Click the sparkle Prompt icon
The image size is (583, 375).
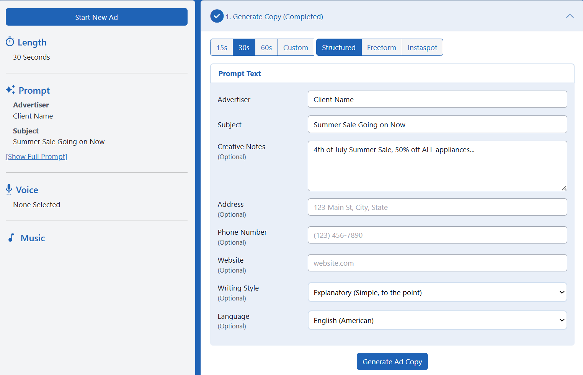click(10, 90)
